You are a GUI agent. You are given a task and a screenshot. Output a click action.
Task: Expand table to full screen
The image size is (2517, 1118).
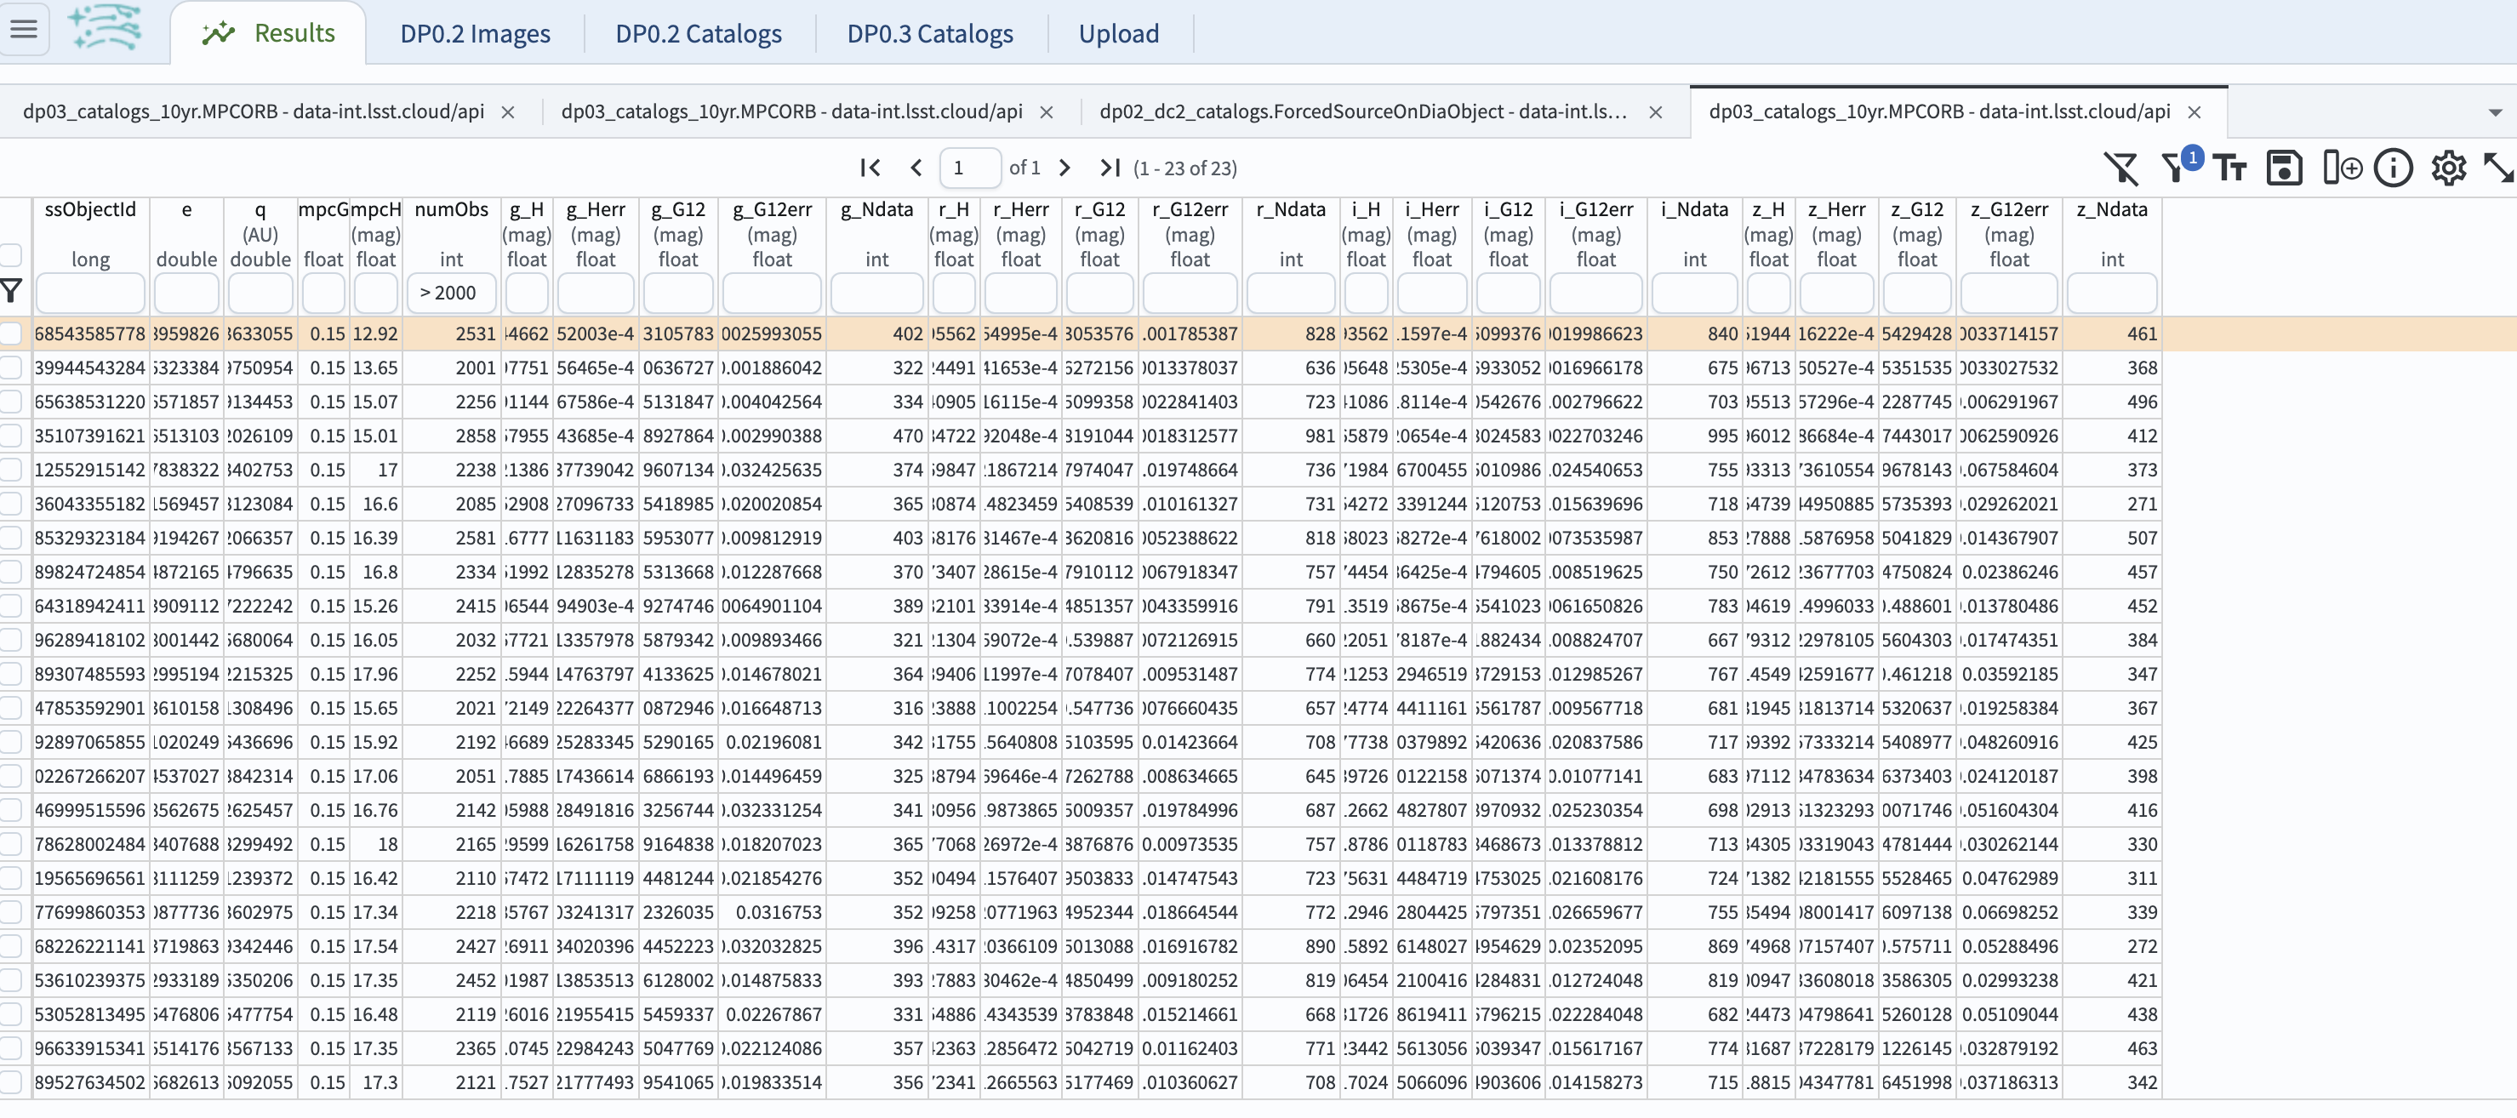pyautogui.click(x=2498, y=168)
